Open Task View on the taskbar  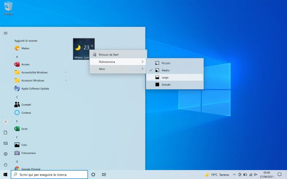(x=104, y=175)
